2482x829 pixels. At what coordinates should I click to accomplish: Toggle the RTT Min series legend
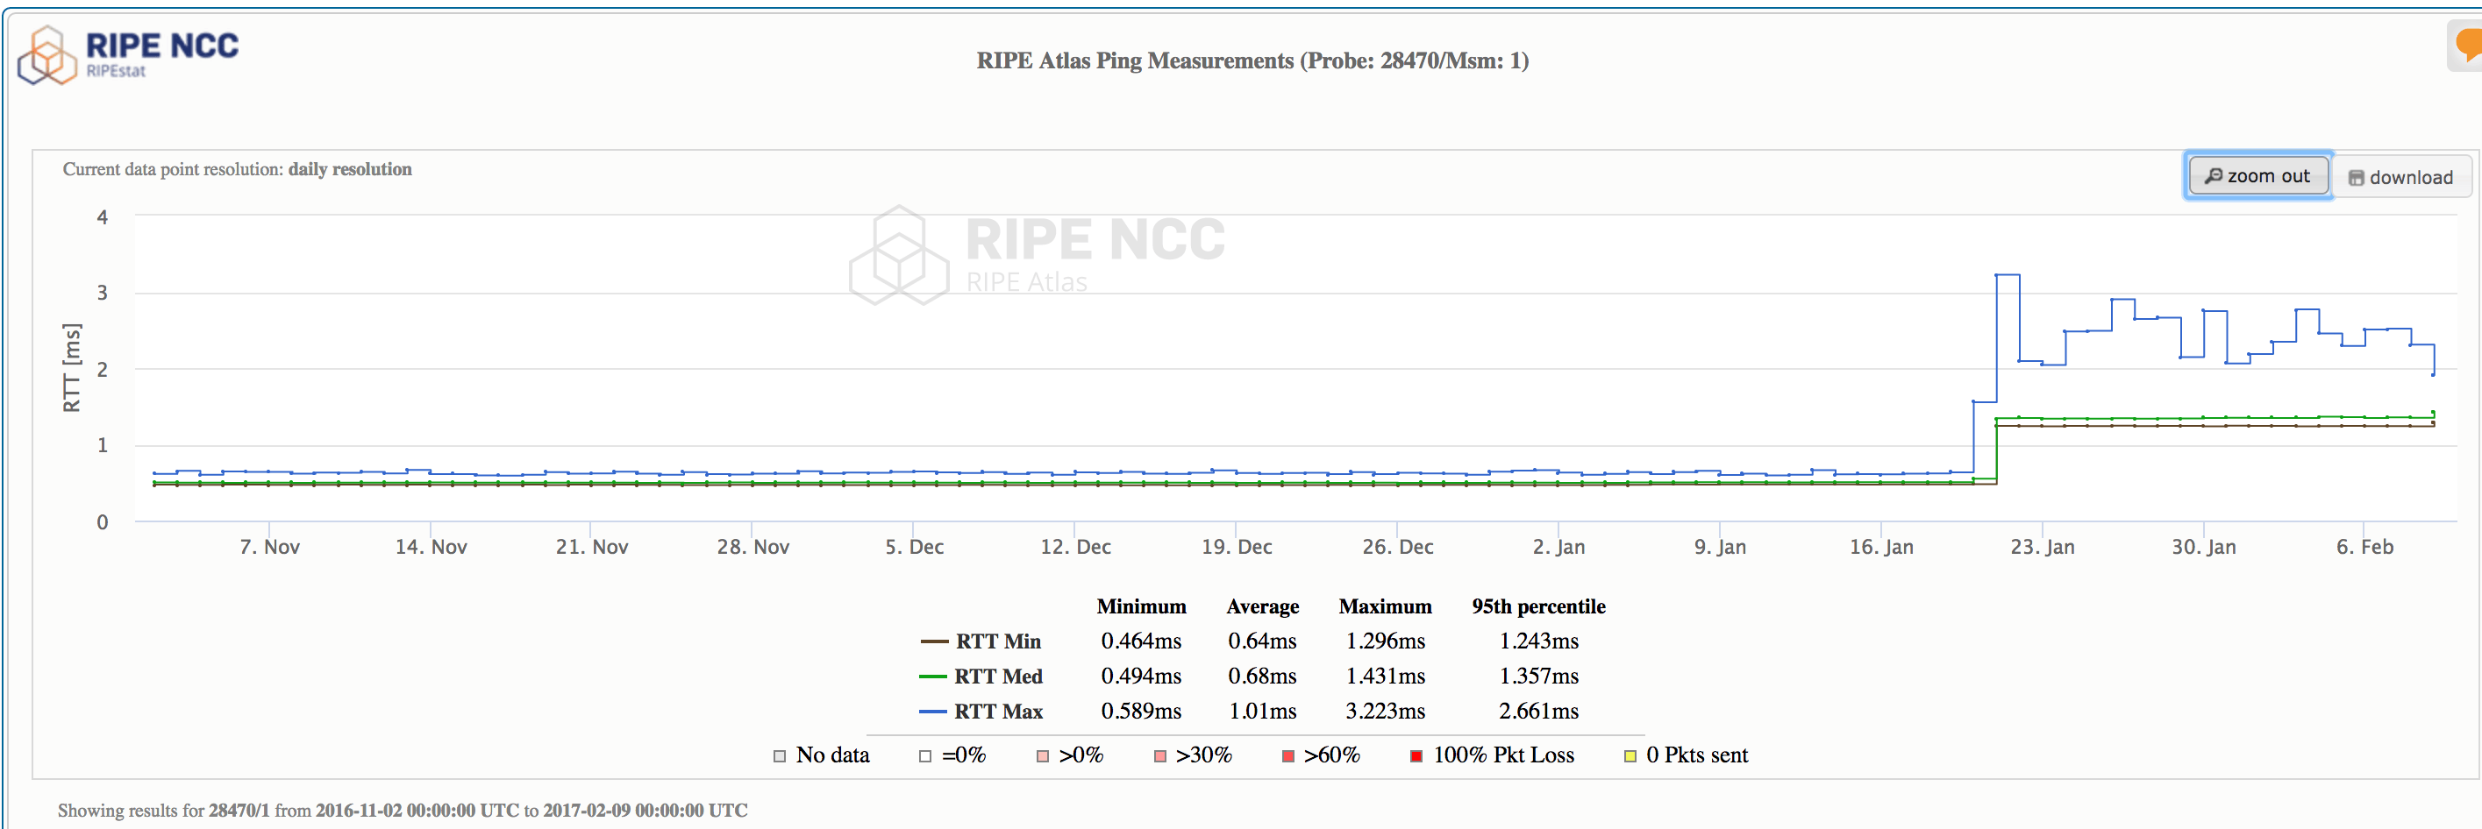click(x=981, y=641)
